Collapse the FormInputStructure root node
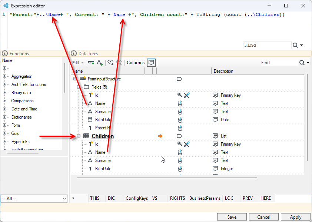The width and height of the screenshot is (312, 222). pos(75,79)
